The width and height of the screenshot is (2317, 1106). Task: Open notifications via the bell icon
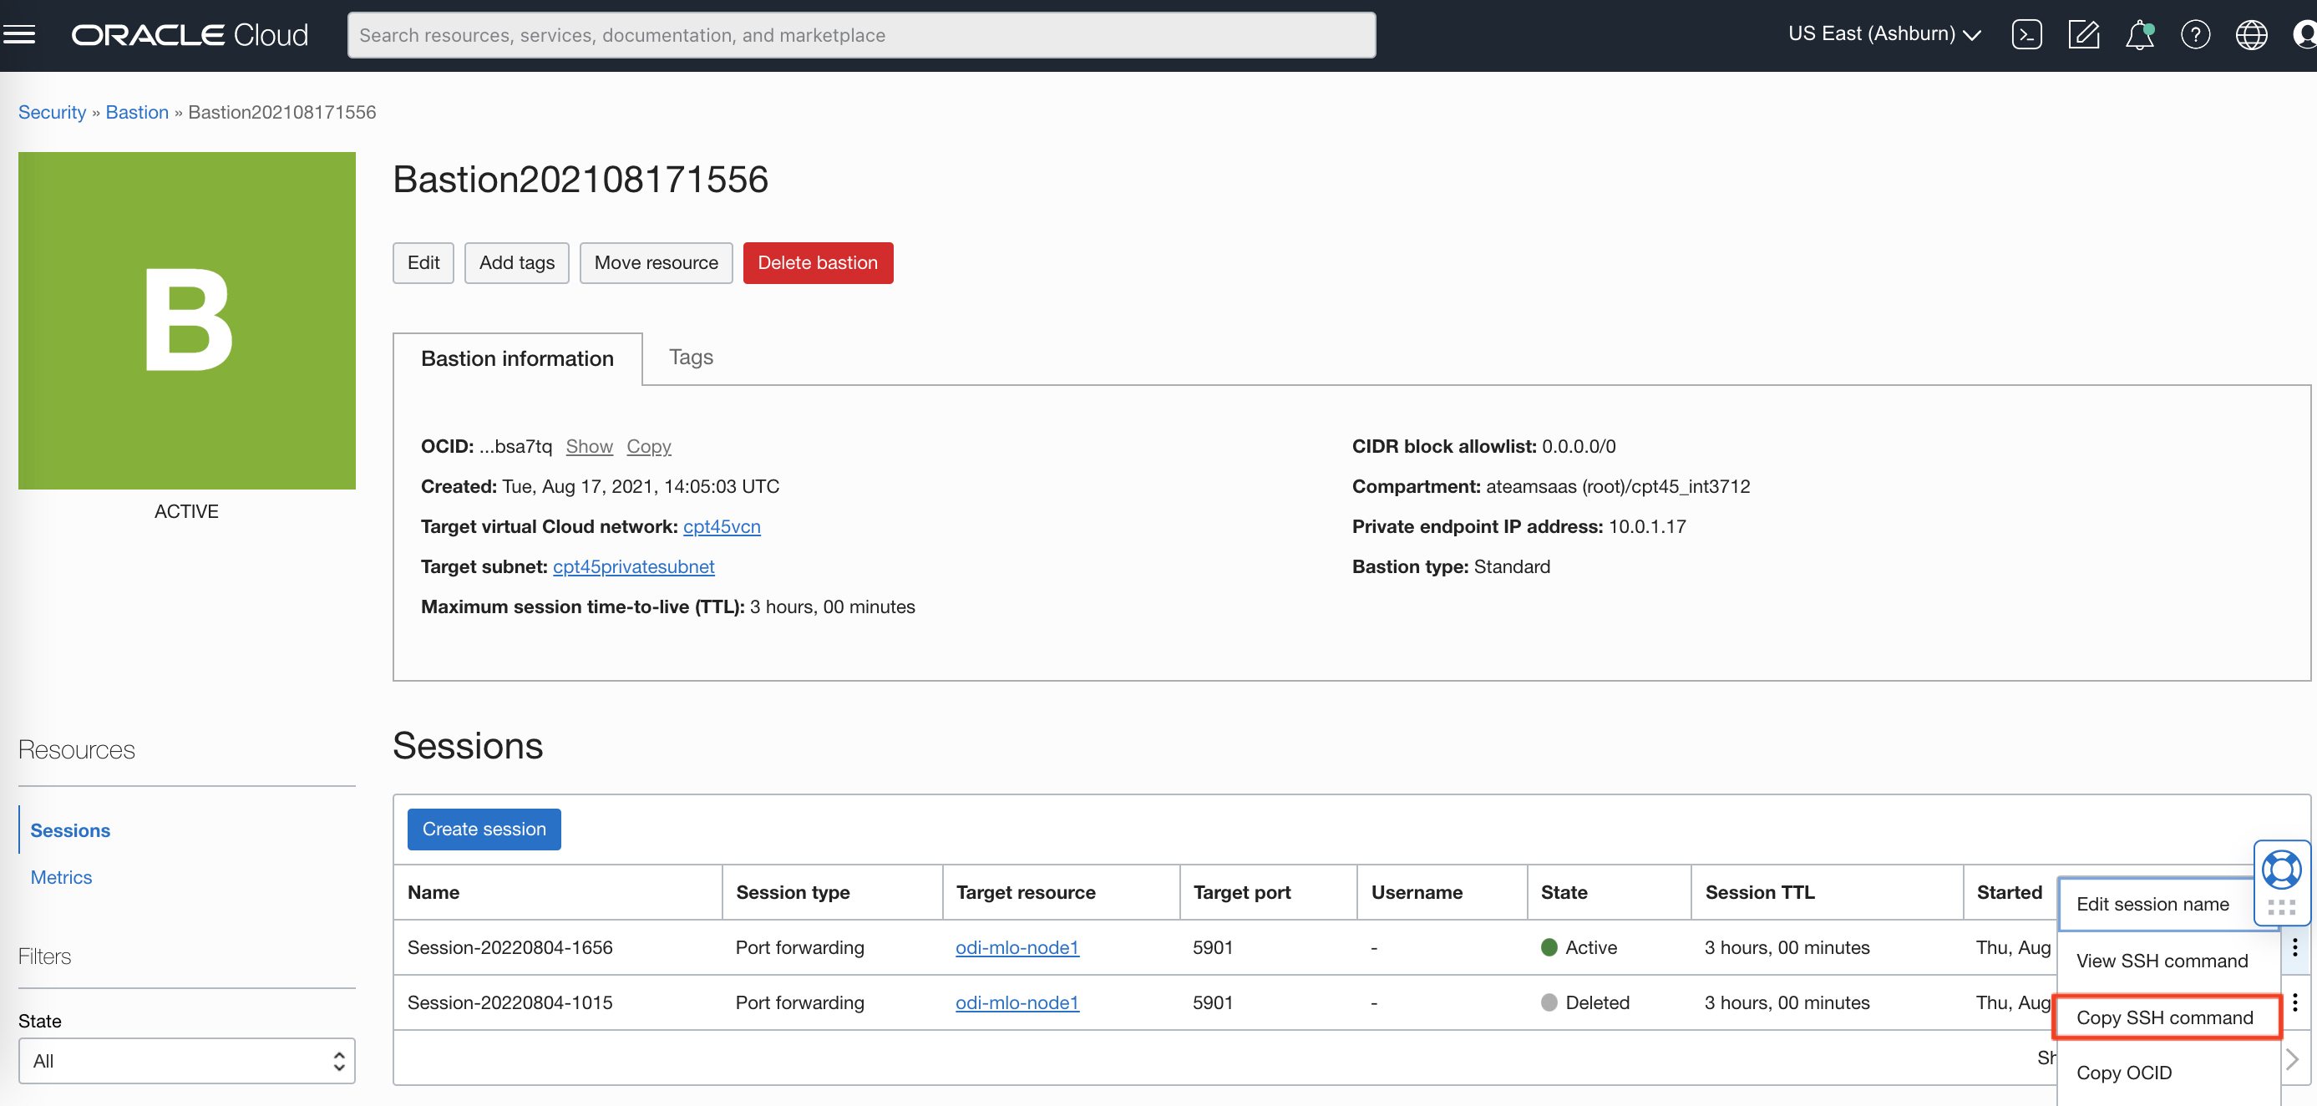pos(2140,34)
